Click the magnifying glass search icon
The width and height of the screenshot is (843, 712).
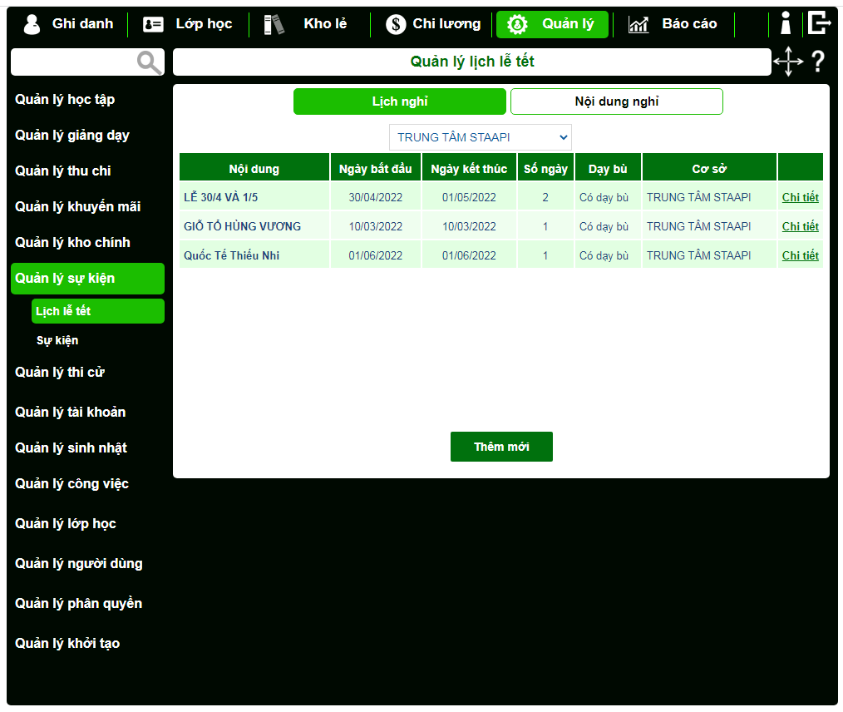150,62
